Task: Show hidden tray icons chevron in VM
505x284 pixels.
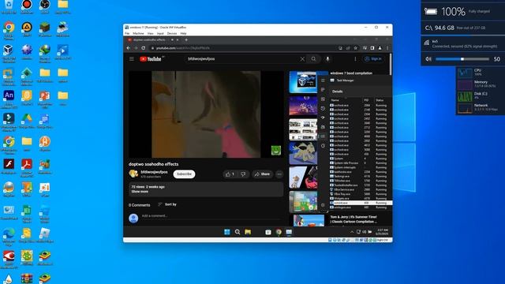Action: click(x=352, y=232)
